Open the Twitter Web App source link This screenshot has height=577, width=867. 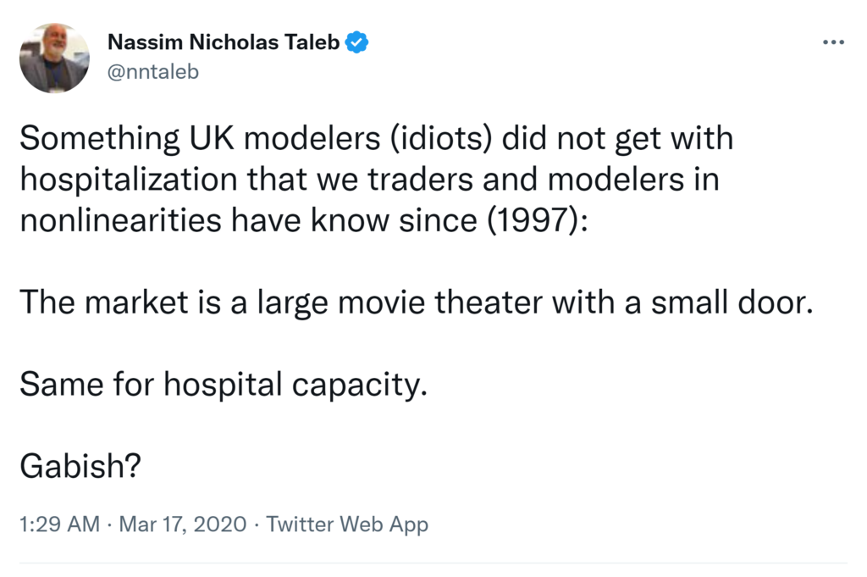(347, 524)
